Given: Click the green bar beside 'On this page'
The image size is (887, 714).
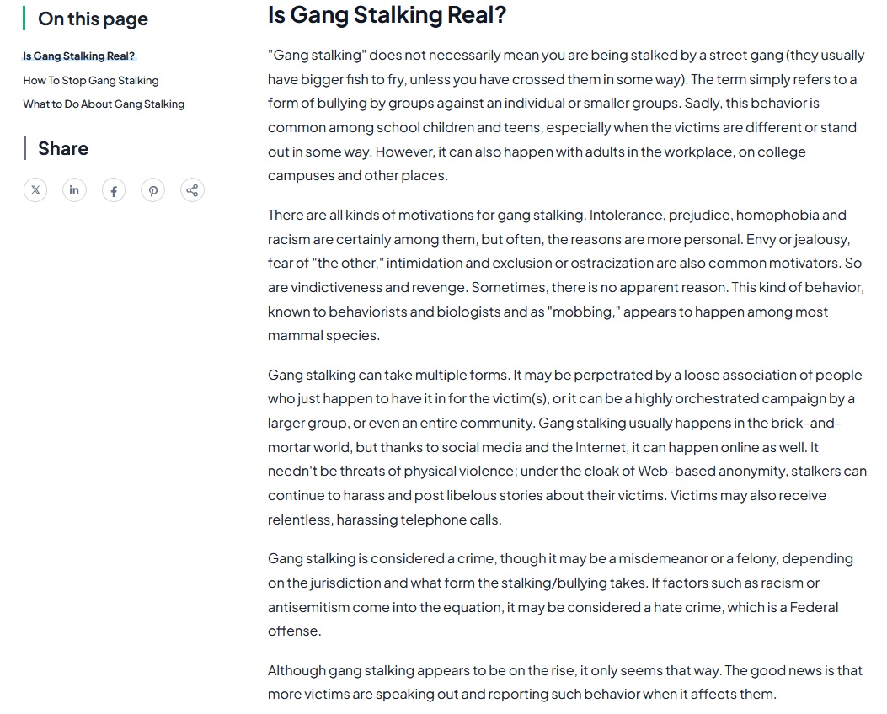Looking at the screenshot, I should tap(24, 18).
